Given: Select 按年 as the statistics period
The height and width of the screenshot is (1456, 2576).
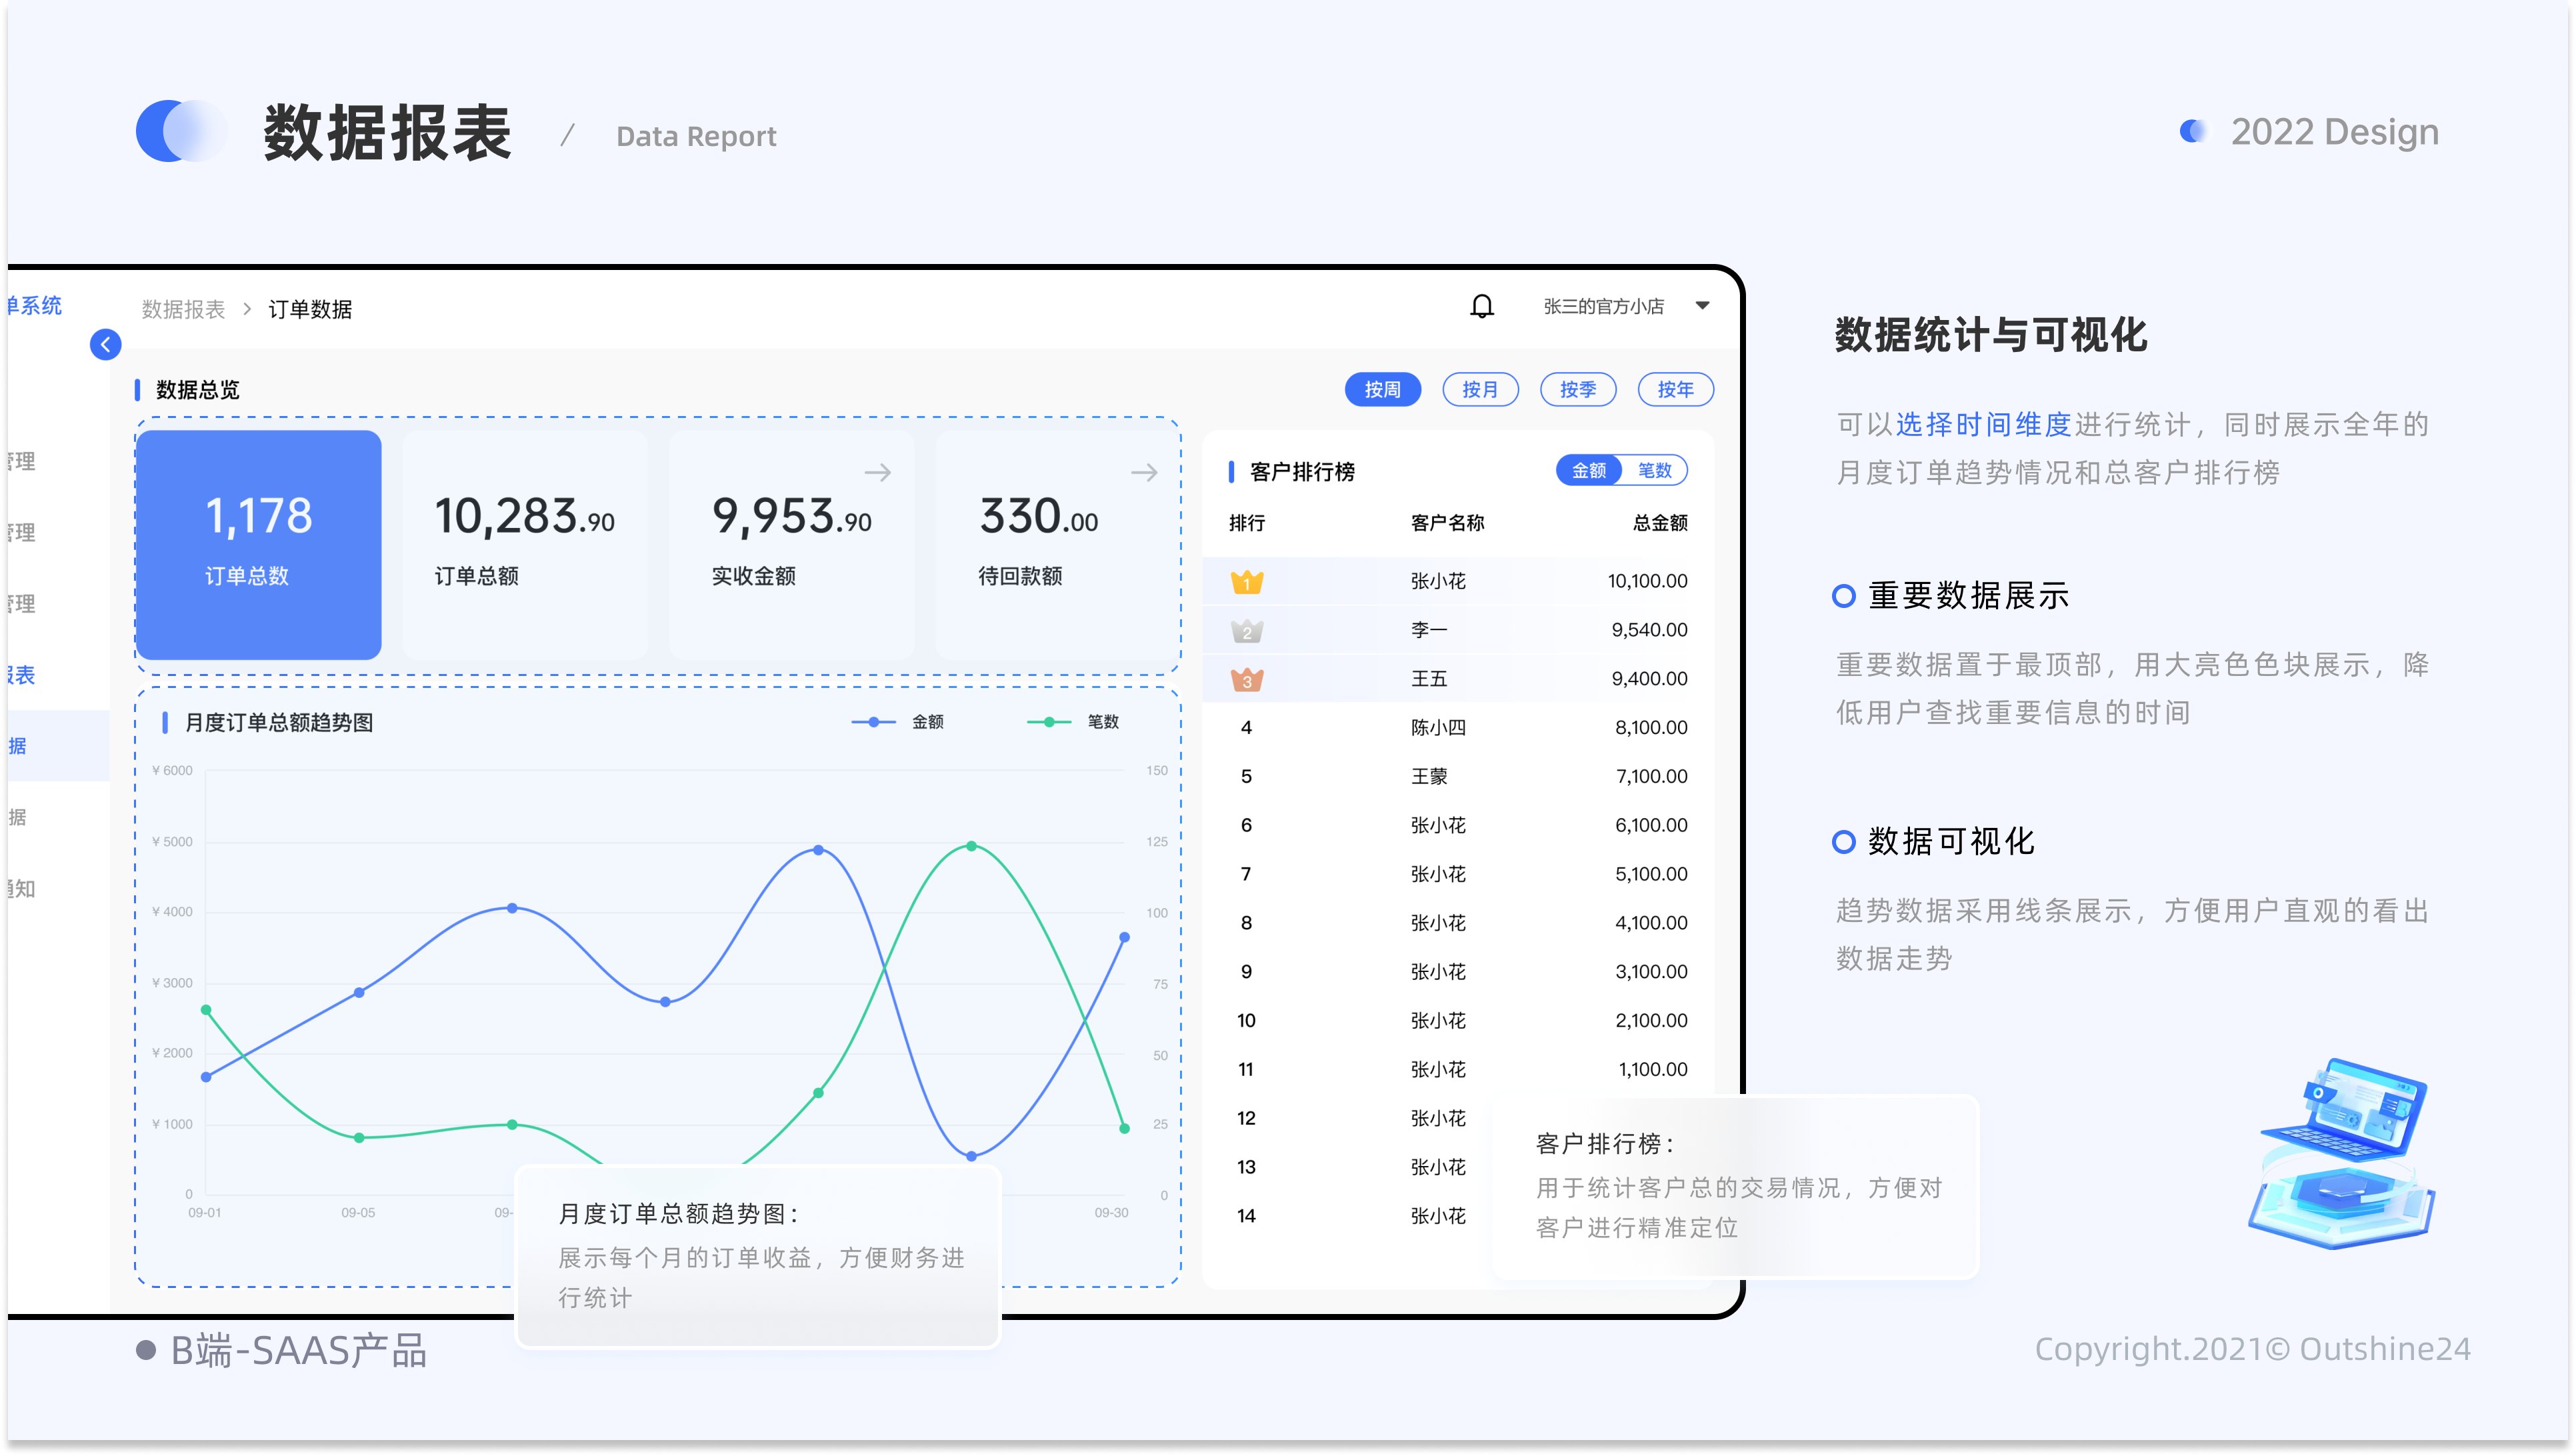Looking at the screenshot, I should point(1675,389).
